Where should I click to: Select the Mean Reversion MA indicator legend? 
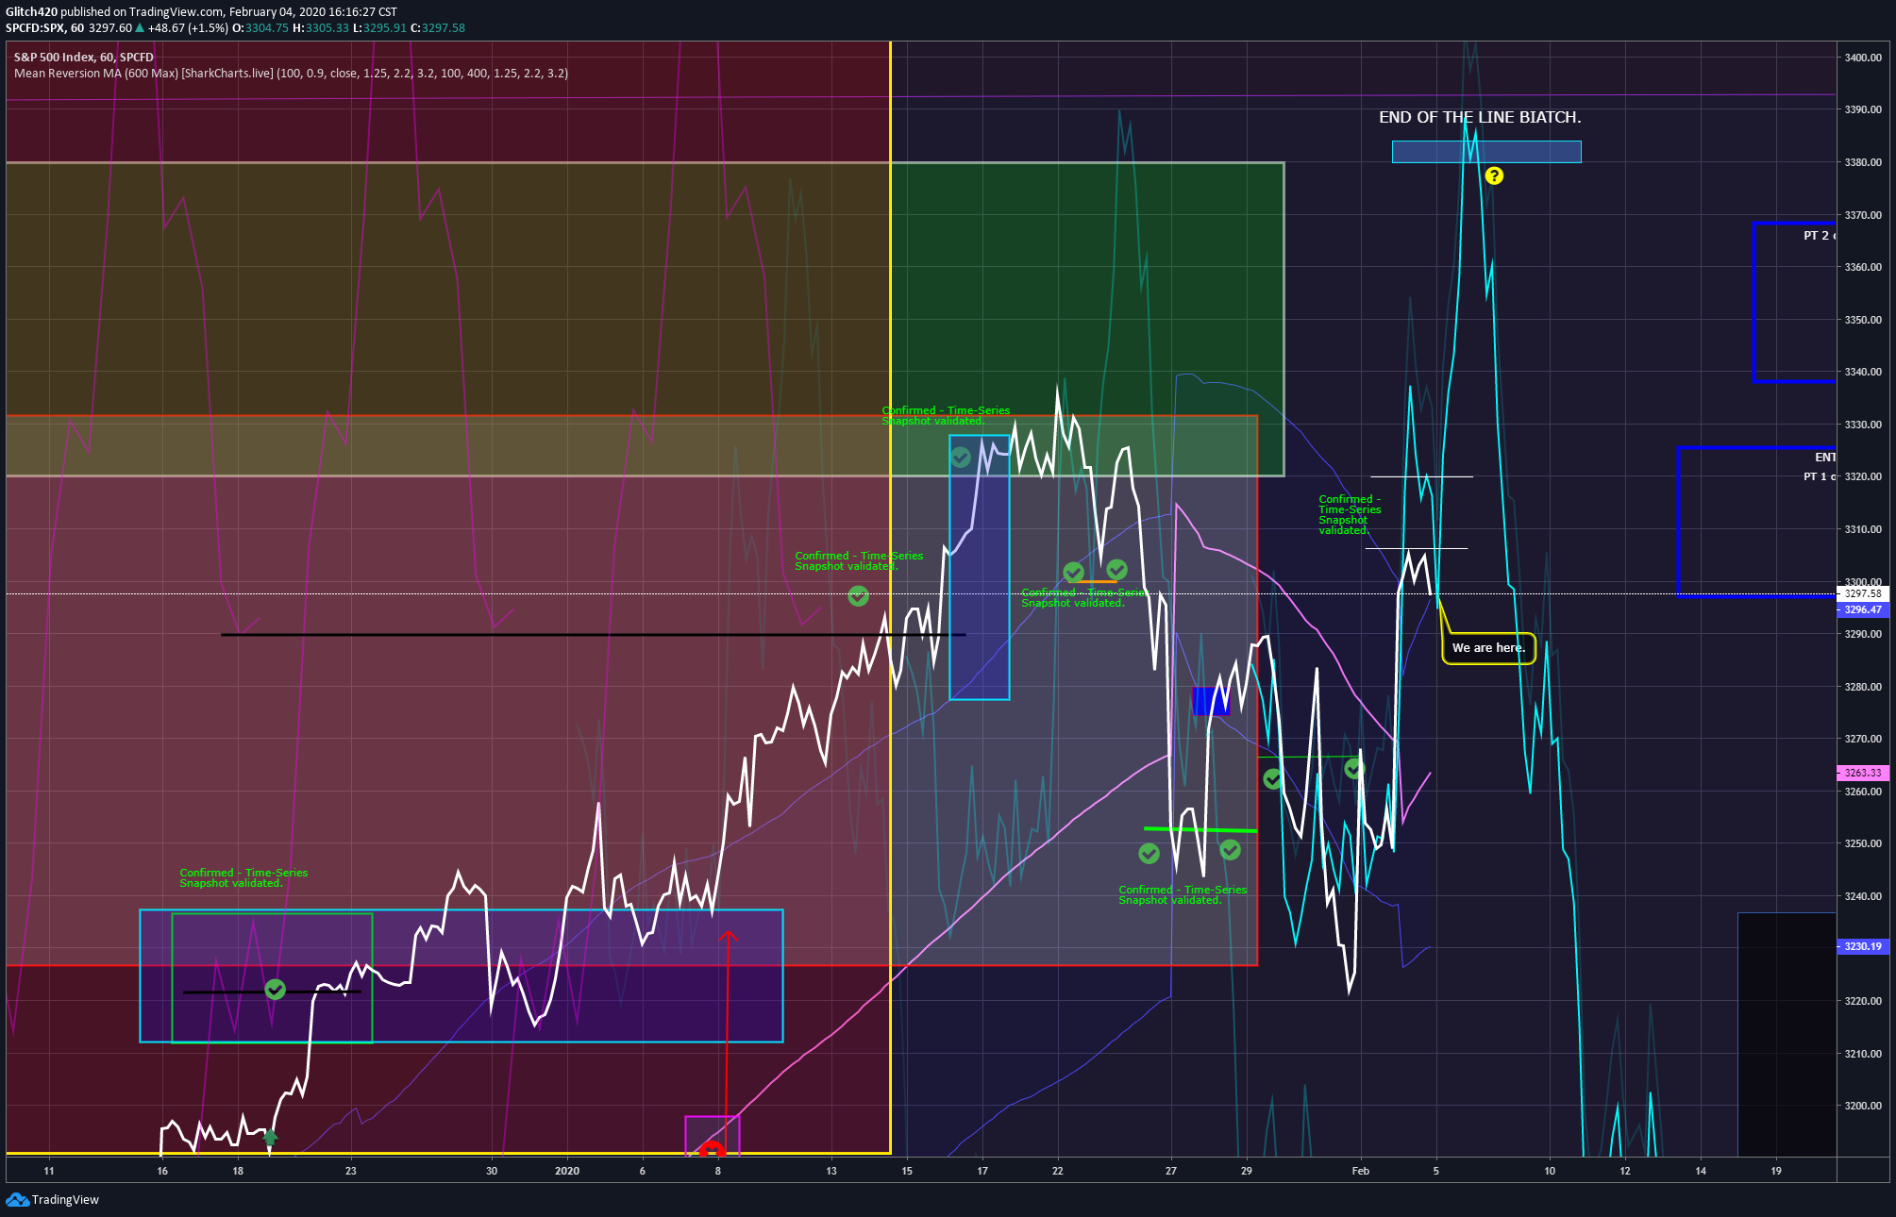tap(291, 74)
